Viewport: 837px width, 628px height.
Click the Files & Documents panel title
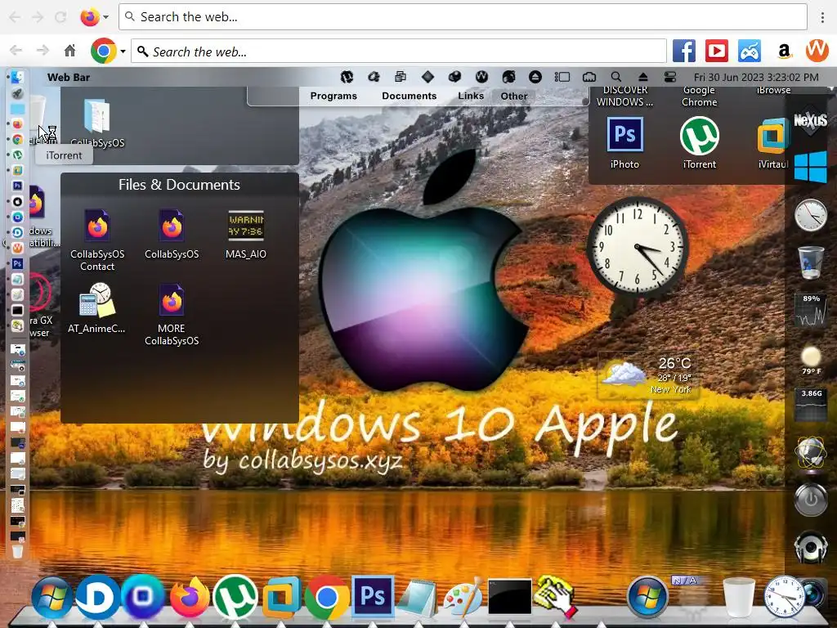click(179, 185)
